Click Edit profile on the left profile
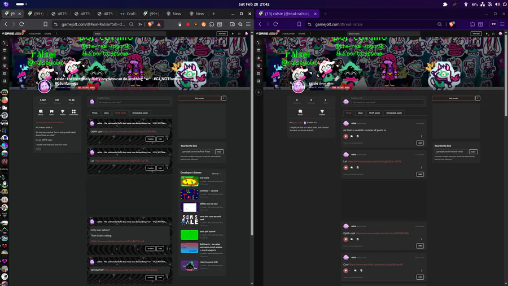 199,98
